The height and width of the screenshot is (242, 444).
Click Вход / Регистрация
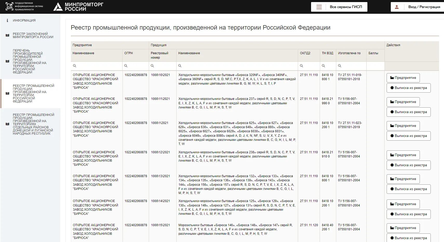[418, 7]
